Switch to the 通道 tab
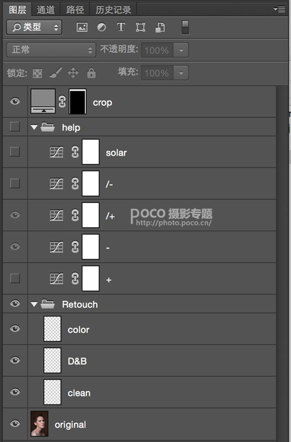Viewport: 291px width, 442px height. click(46, 9)
